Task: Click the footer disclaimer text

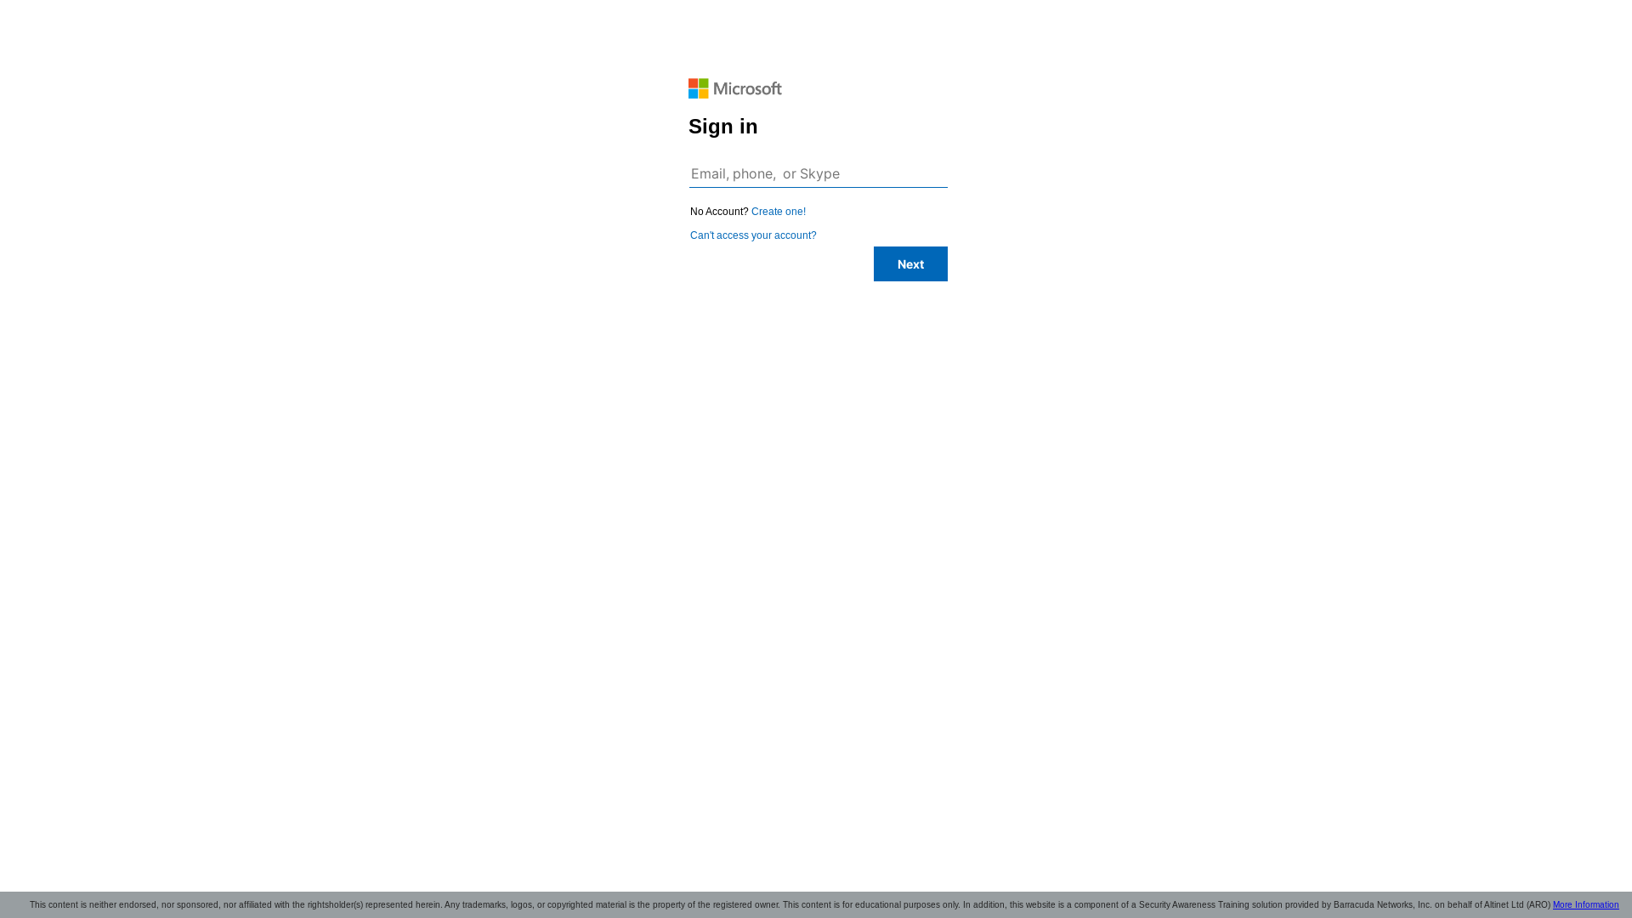Action: point(790,905)
